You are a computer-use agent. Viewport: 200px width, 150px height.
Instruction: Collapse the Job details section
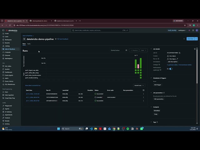click(151, 49)
